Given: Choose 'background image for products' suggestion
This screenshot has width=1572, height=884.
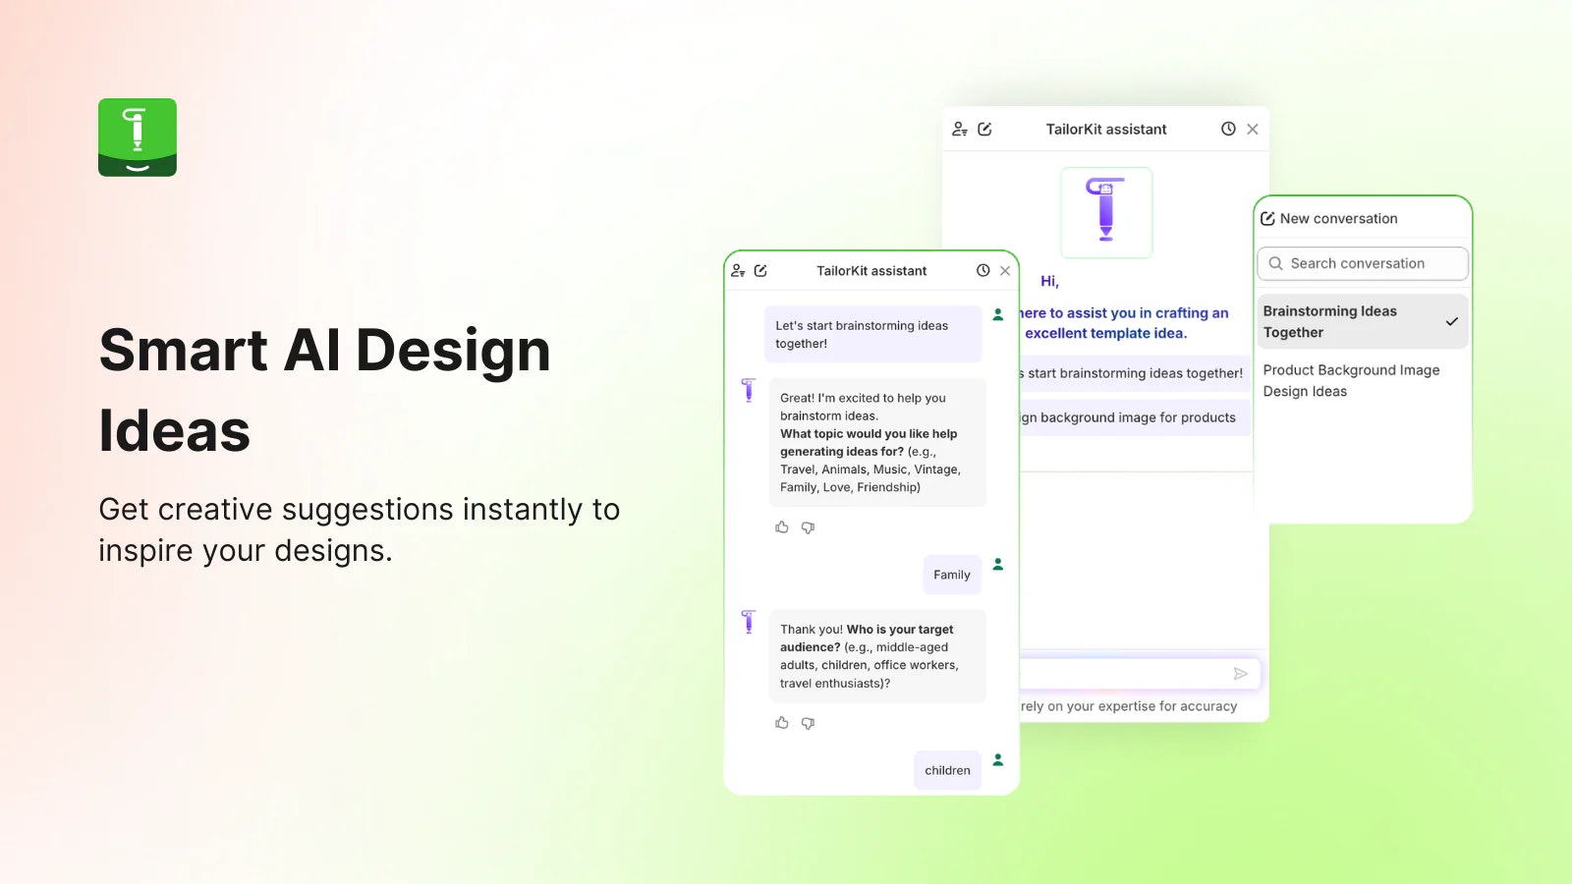Looking at the screenshot, I should (1135, 417).
